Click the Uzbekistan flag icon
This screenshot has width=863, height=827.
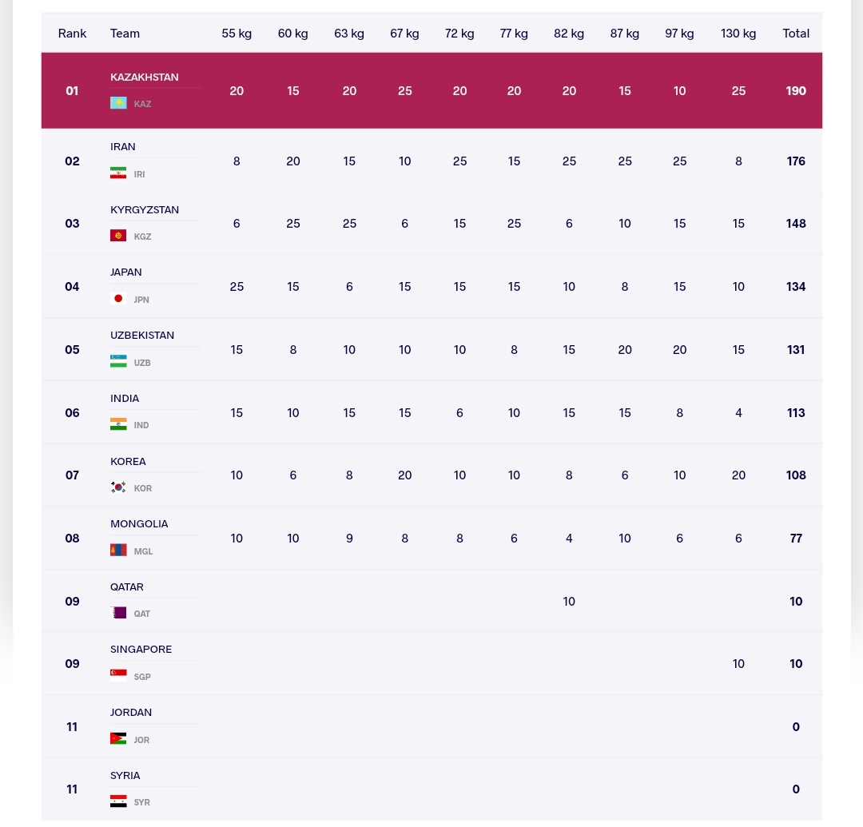click(118, 361)
